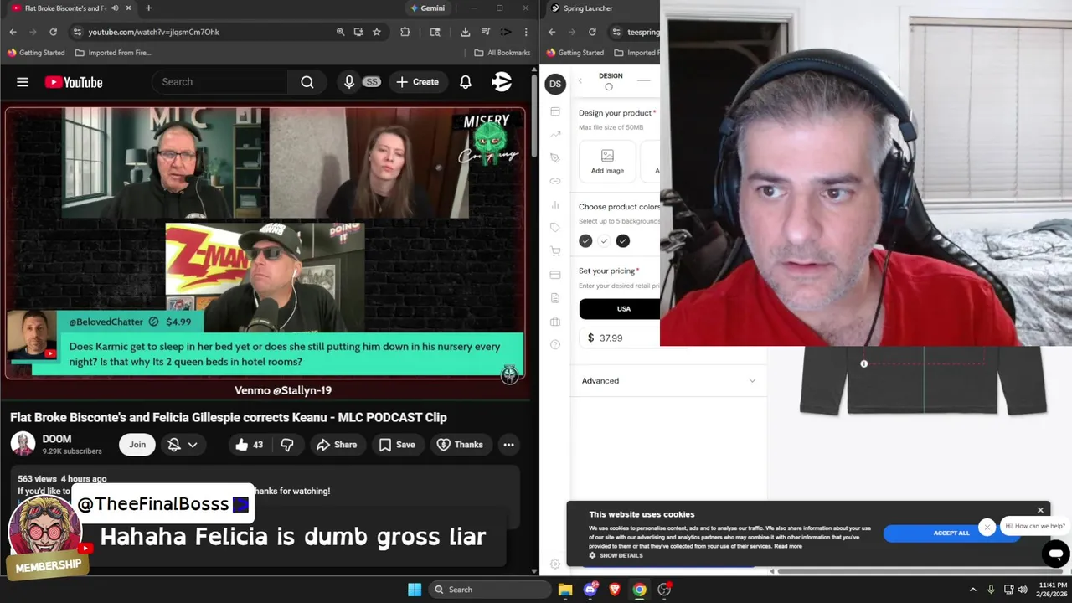
Task: Open Teespring sidebar document icon
Action: click(x=554, y=298)
